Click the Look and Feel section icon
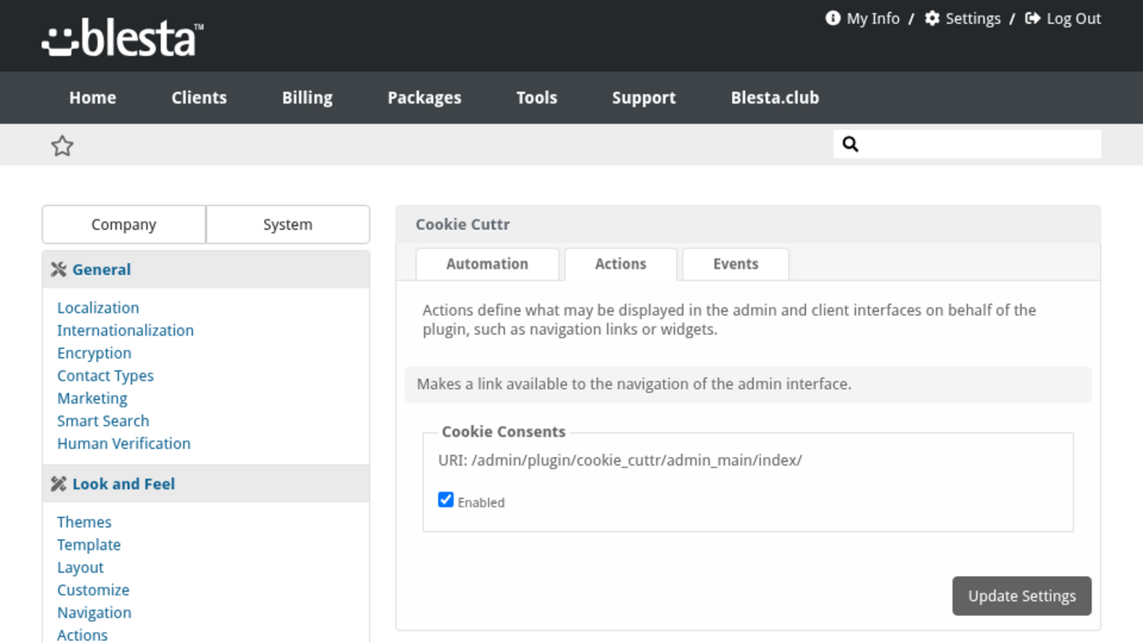This screenshot has width=1143, height=643. 58,484
